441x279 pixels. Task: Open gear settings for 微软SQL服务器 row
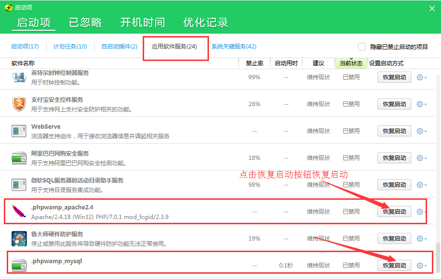click(x=421, y=185)
